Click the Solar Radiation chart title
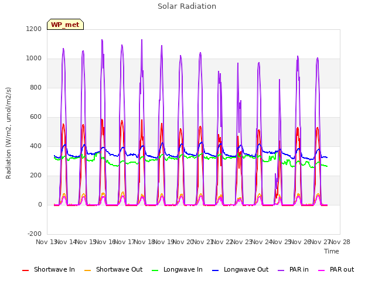This screenshot has width=375, height=281. tap(187, 6)
